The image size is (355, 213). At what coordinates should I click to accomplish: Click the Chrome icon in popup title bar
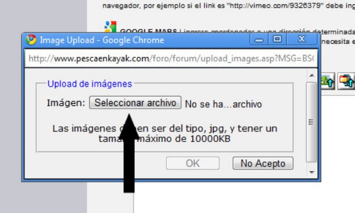pos(31,40)
